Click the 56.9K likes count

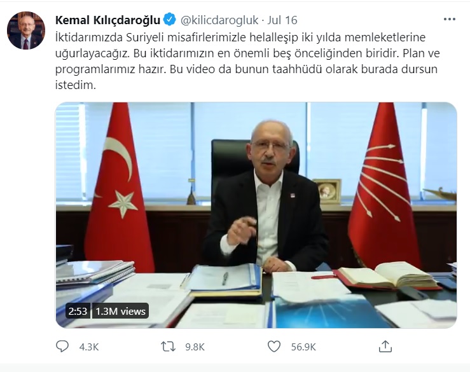click(x=303, y=347)
